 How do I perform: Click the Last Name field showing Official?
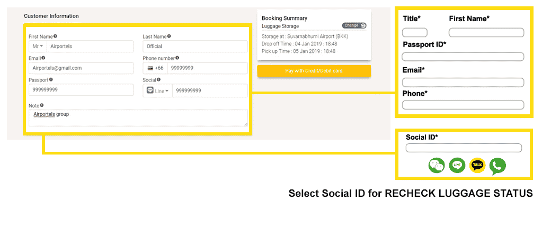(x=195, y=46)
